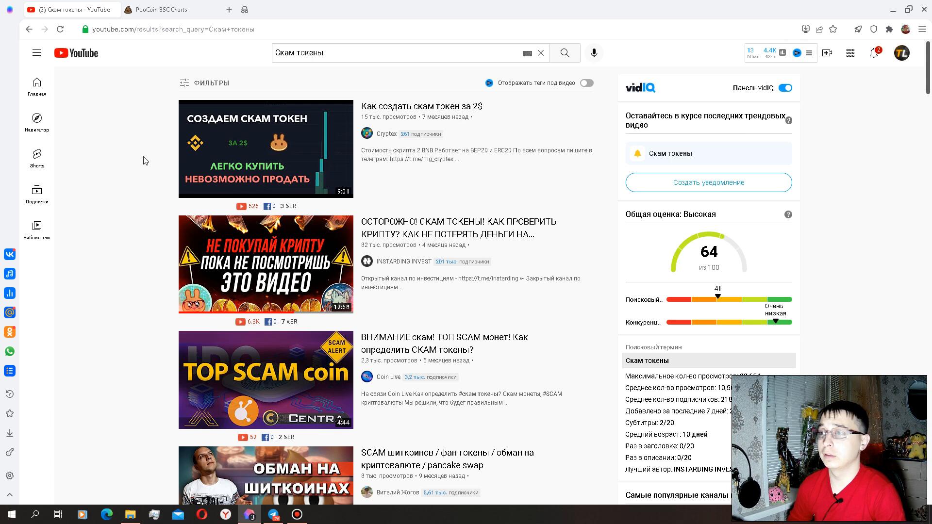Image resolution: width=932 pixels, height=524 pixels.
Task: Toggle 'Отображать теги под видео' switch
Action: point(586,83)
